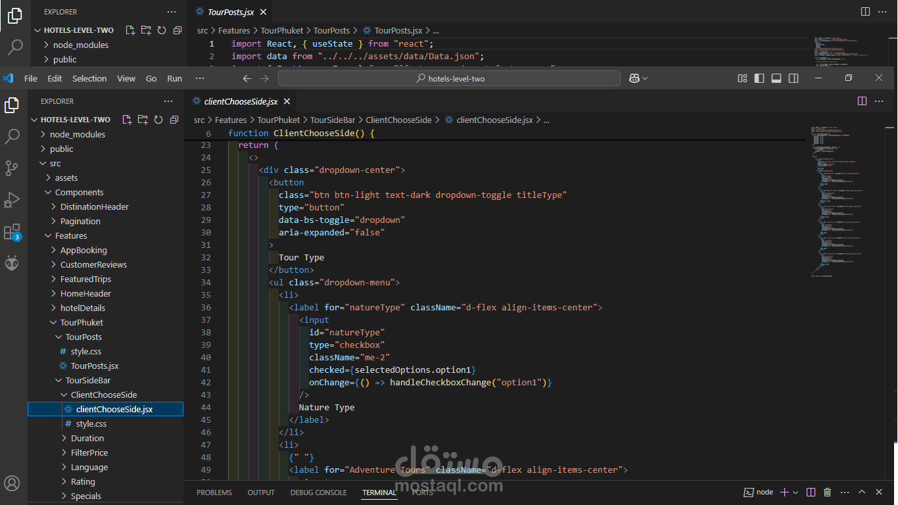Click the hotels-level-two command center search box

(x=449, y=78)
